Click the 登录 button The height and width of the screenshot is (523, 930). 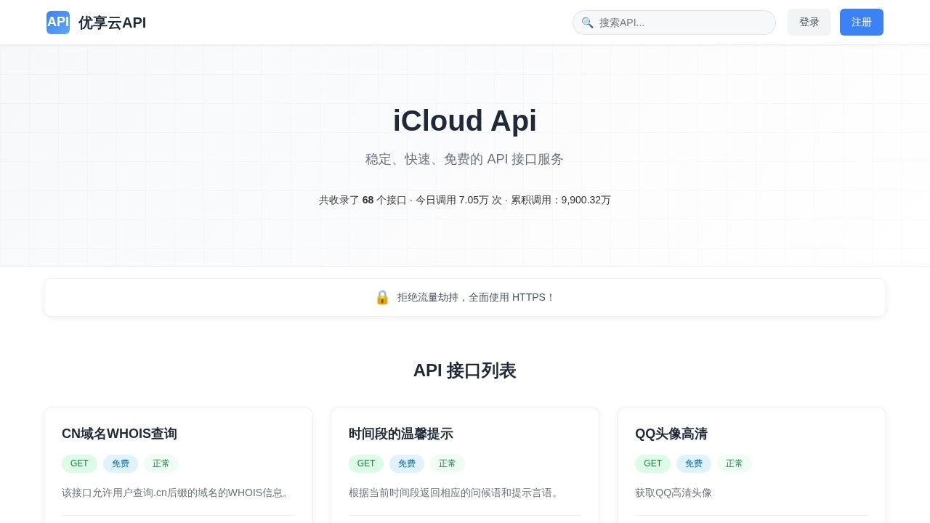809,23
